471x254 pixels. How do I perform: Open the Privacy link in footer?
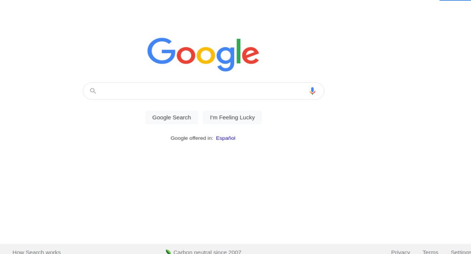400,252
